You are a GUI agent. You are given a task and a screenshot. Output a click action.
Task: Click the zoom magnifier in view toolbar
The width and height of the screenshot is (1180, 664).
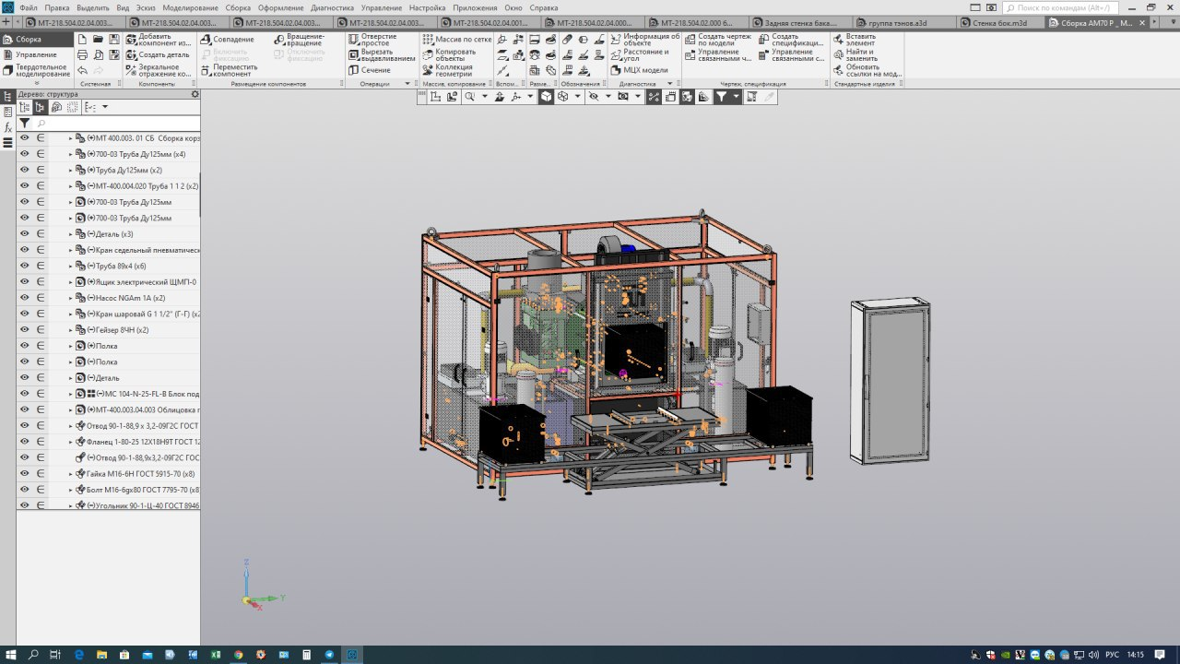point(470,96)
